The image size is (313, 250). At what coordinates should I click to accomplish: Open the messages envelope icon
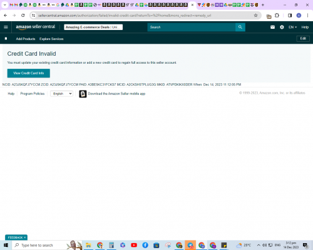click(x=272, y=27)
